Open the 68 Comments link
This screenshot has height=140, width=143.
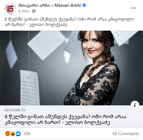[126, 134]
